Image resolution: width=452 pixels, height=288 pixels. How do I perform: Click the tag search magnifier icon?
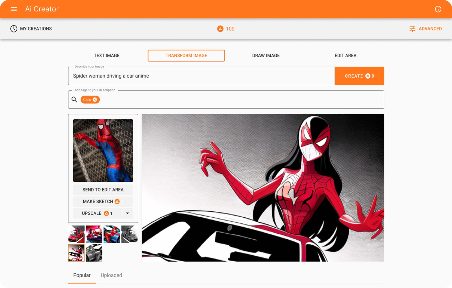coord(74,100)
